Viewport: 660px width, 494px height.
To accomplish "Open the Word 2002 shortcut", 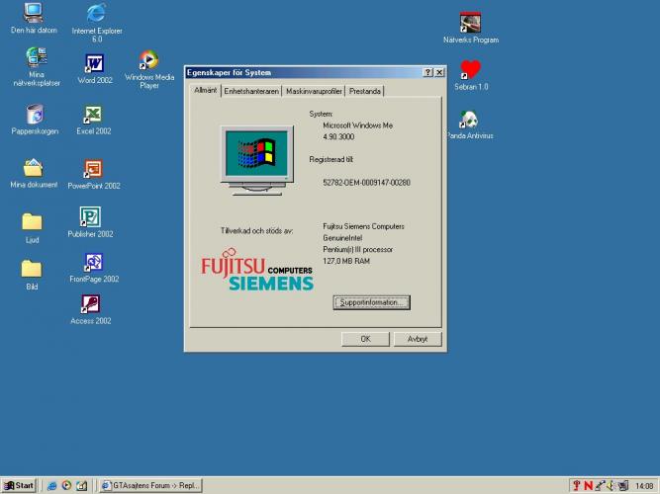I will (x=94, y=64).
